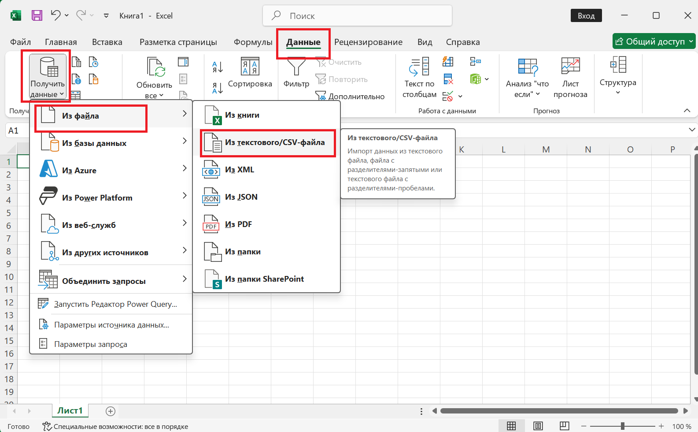
Task: Open the Из веб-служб submenu
Action: [x=111, y=225]
